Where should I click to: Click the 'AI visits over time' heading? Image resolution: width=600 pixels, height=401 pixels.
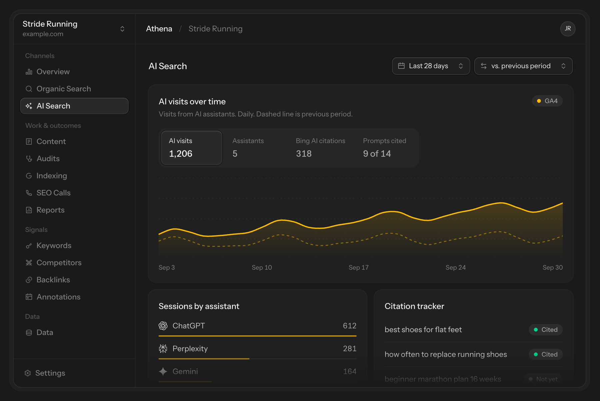(x=192, y=101)
